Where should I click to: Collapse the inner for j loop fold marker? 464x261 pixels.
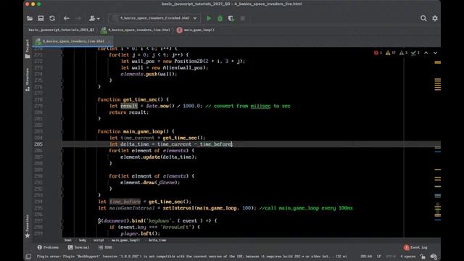62,55
